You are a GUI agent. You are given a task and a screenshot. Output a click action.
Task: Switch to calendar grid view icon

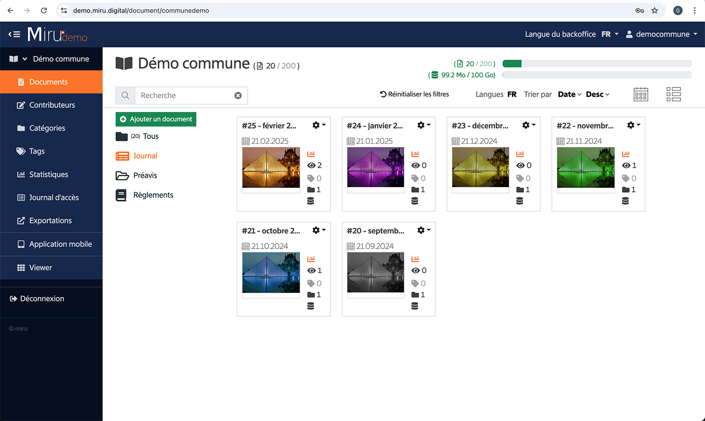point(641,94)
